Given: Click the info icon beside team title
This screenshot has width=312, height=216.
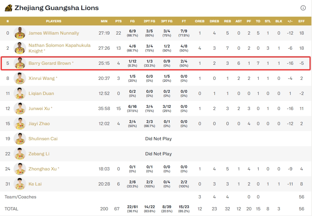Looking at the screenshot, I should (303, 8).
